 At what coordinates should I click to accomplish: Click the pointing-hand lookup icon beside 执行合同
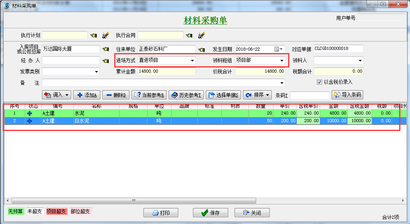[189, 35]
